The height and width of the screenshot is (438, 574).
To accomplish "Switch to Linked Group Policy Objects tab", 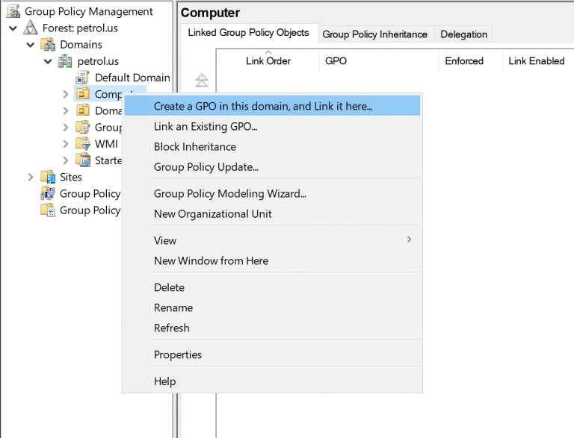I will pos(249,33).
